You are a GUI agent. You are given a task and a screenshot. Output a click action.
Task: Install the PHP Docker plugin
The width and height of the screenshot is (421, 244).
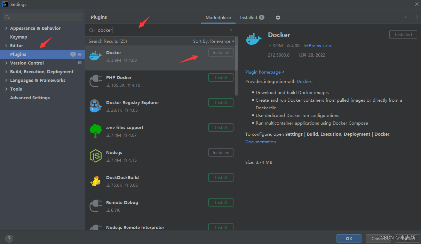click(x=221, y=78)
